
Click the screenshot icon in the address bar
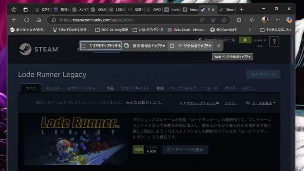tap(213, 20)
